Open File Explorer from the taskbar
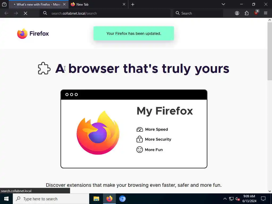This screenshot has width=272, height=204. click(x=96, y=199)
